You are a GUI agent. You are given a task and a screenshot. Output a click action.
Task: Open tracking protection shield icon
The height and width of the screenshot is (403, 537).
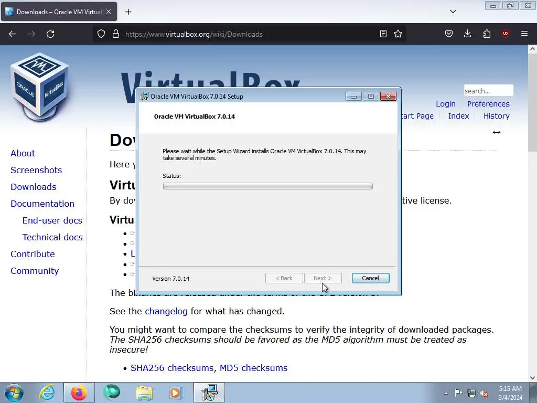click(x=101, y=34)
